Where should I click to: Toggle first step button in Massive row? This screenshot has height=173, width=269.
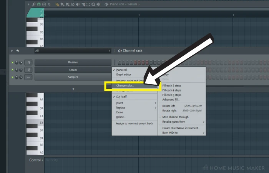click(120, 62)
